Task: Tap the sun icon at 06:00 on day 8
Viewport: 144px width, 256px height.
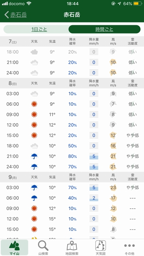Action: (x=34, y=104)
